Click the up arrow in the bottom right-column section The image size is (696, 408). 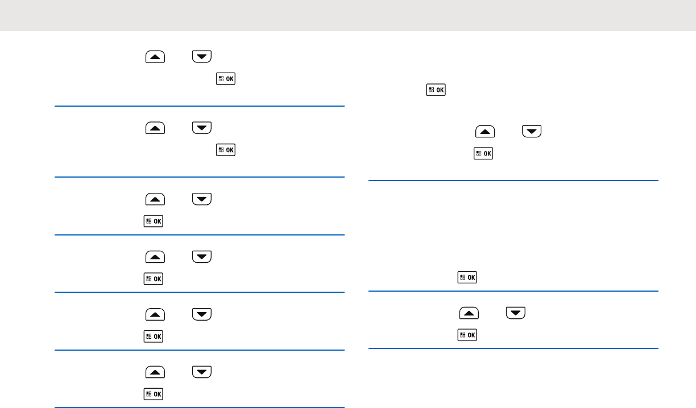coord(469,313)
